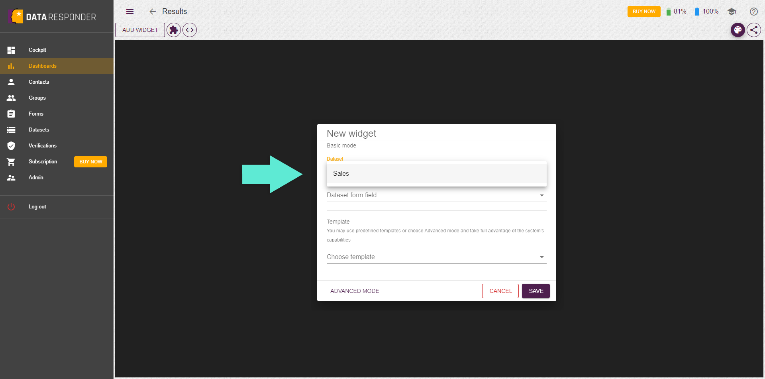765x379 pixels.
Task: Click the Contacts person icon
Action: coord(11,82)
